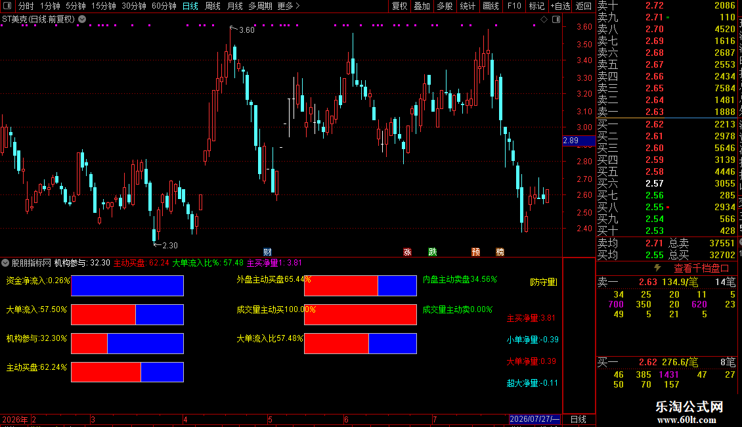Click the 主买净里:3.81 red value
Image resolution: width=742 pixels, height=427 pixels.
(531, 318)
